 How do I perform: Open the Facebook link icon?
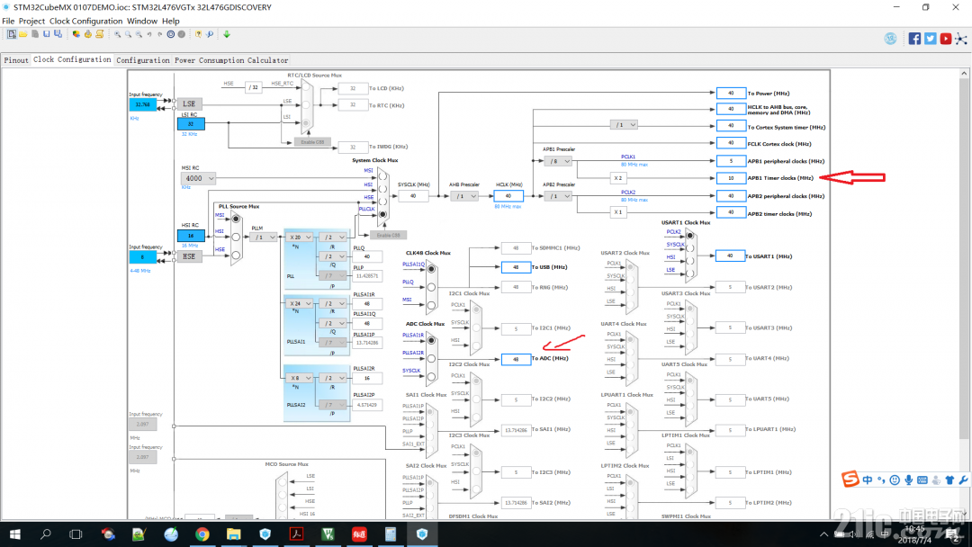point(914,39)
